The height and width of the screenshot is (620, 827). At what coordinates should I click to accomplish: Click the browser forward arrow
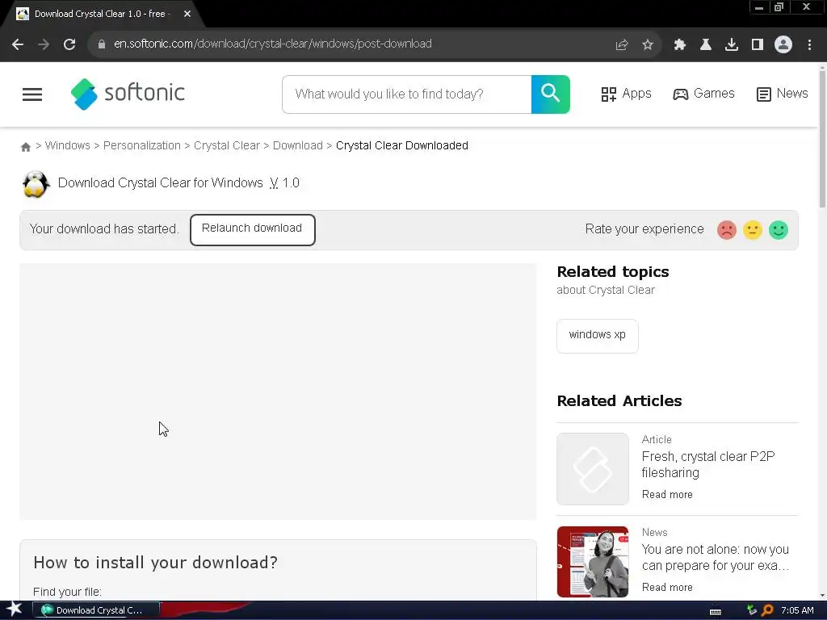pos(44,45)
